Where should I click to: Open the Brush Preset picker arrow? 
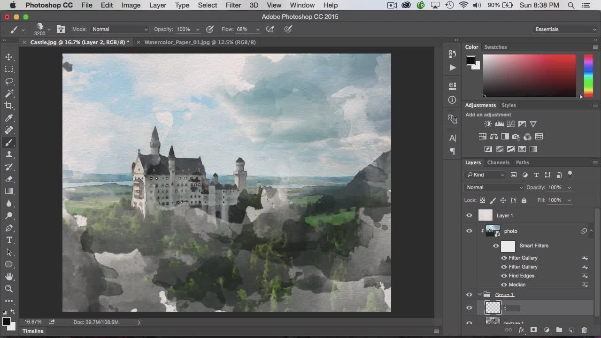[49, 29]
